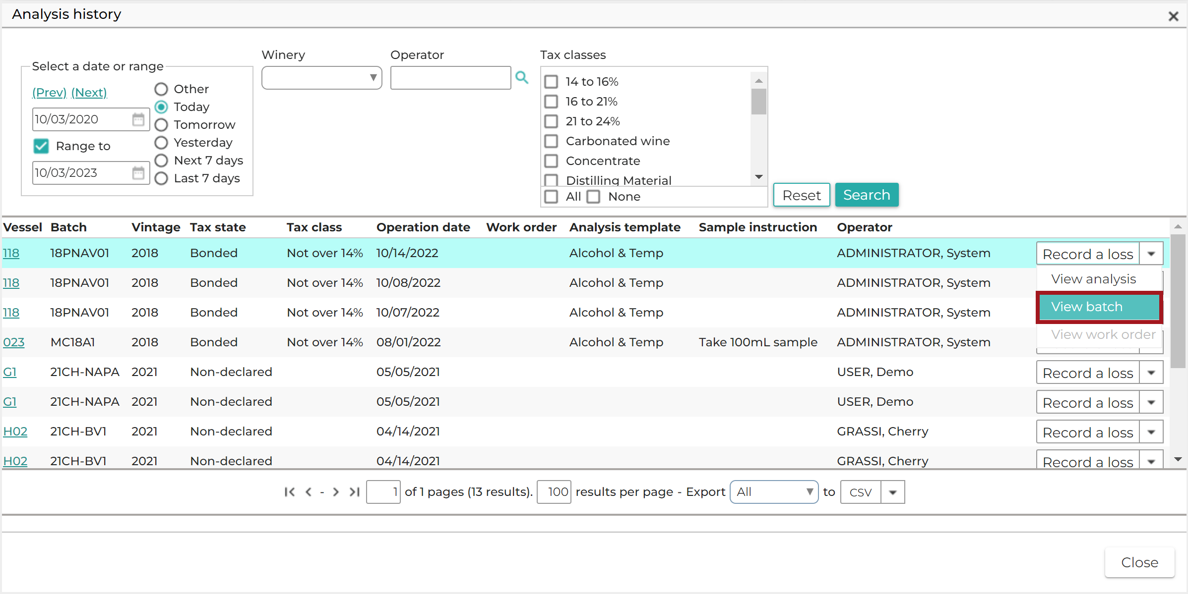Open calendar picker for the 10/03/2020 start date

coord(138,119)
